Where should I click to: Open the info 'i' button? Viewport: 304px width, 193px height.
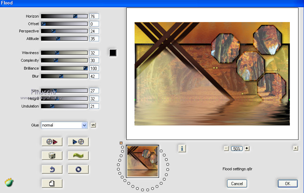point(182,149)
